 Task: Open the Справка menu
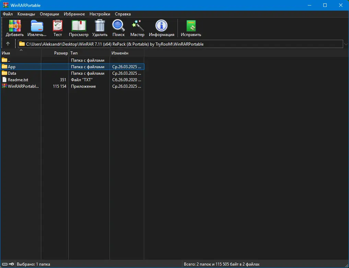click(123, 14)
